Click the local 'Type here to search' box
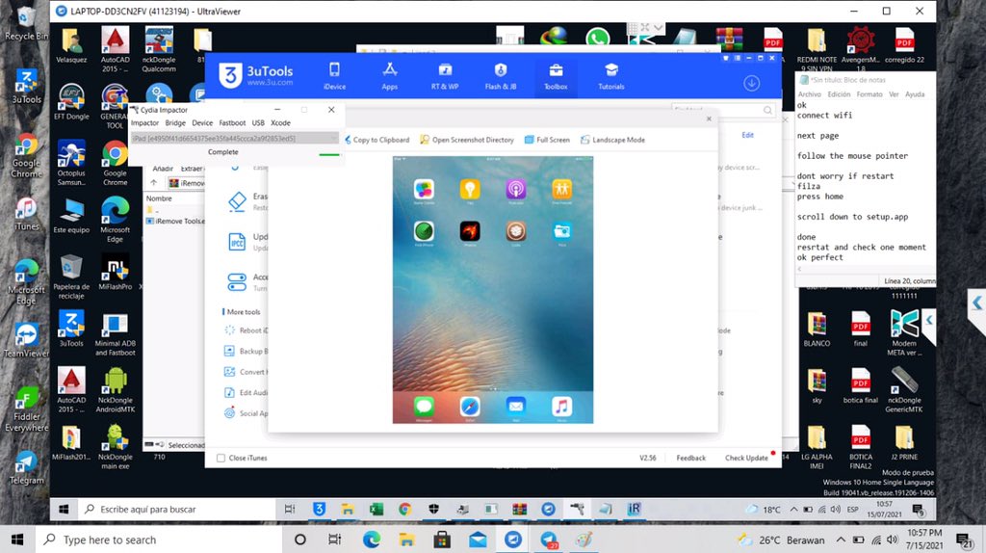 (159, 540)
